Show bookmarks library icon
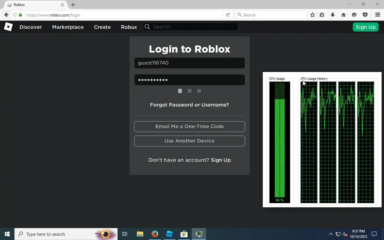The width and height of the screenshot is (384, 240). tap(322, 15)
